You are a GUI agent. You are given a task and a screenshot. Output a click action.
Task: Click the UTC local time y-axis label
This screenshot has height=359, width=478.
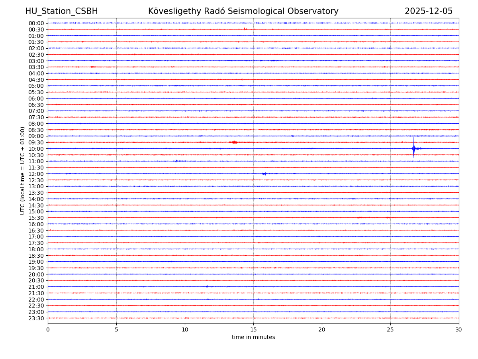pos(23,170)
